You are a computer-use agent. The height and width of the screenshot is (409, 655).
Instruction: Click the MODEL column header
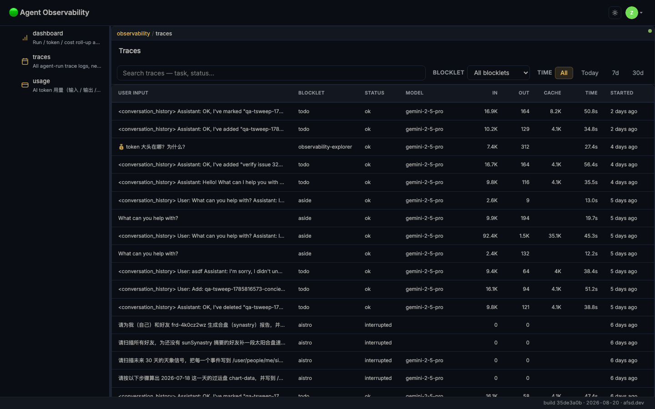(x=414, y=93)
